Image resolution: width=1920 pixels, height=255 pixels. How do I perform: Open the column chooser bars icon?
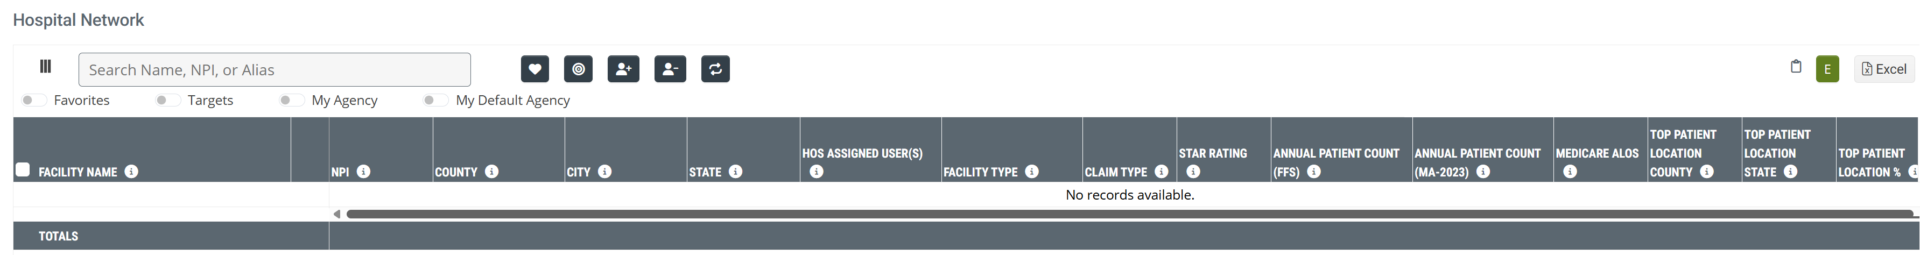[x=45, y=67]
